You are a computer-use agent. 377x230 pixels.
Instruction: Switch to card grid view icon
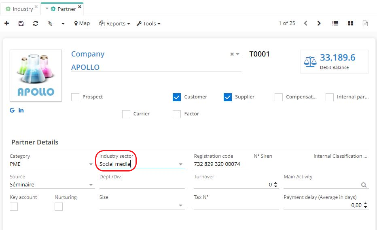[350, 23]
